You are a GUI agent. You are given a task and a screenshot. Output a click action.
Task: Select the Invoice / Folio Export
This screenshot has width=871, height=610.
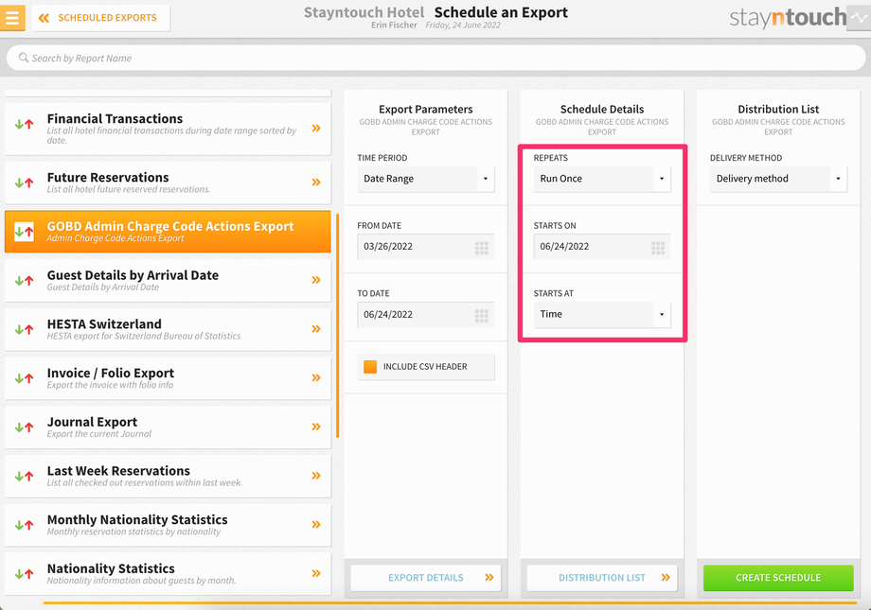(168, 378)
